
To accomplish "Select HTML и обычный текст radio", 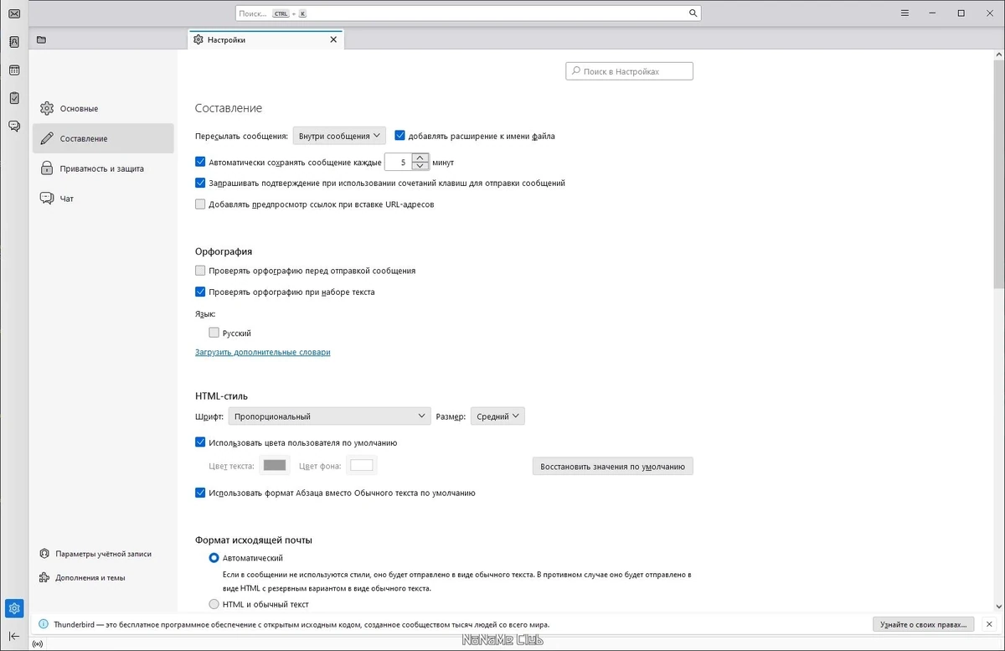I will (x=214, y=604).
